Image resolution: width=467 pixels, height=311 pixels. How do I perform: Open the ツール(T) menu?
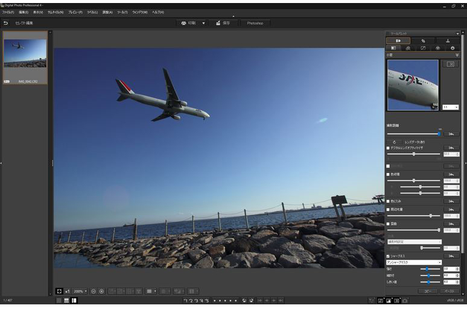pyautogui.click(x=122, y=12)
